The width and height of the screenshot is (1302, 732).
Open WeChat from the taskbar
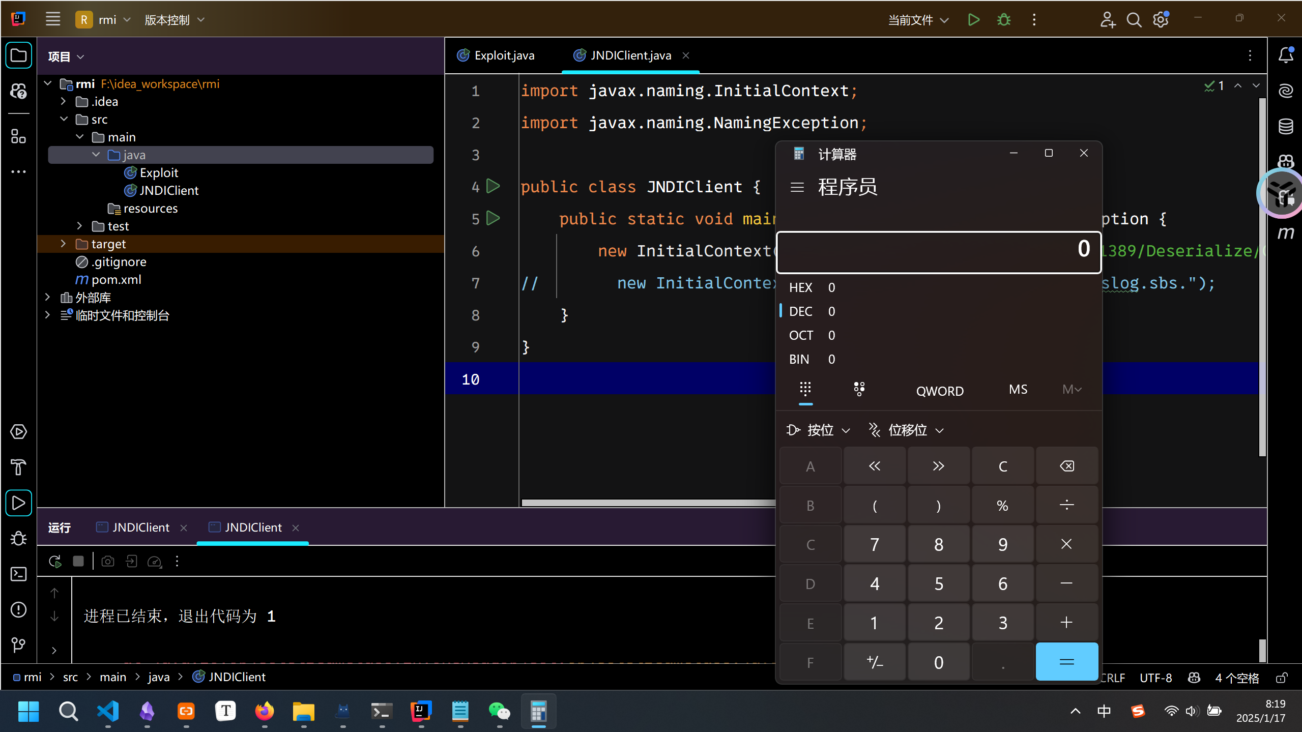pos(499,711)
